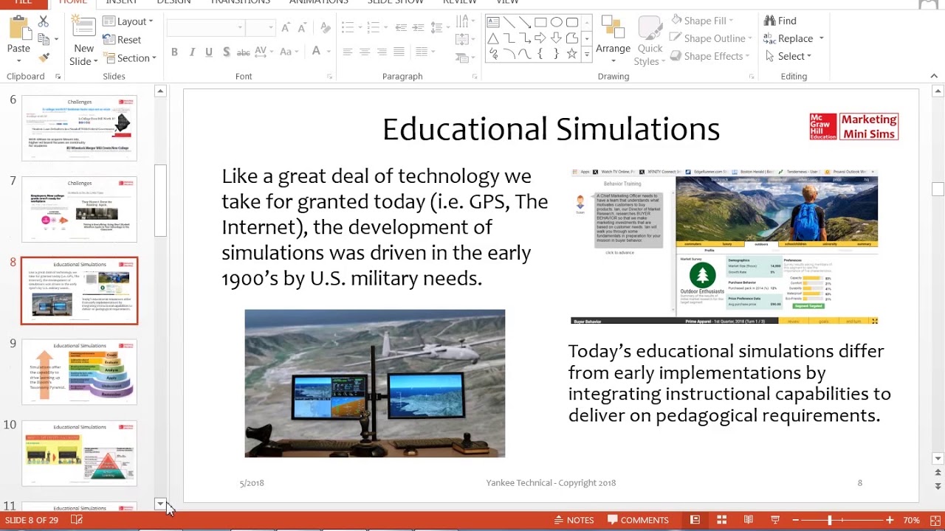
Task: Select the scribble freeform shape
Action: click(x=493, y=55)
